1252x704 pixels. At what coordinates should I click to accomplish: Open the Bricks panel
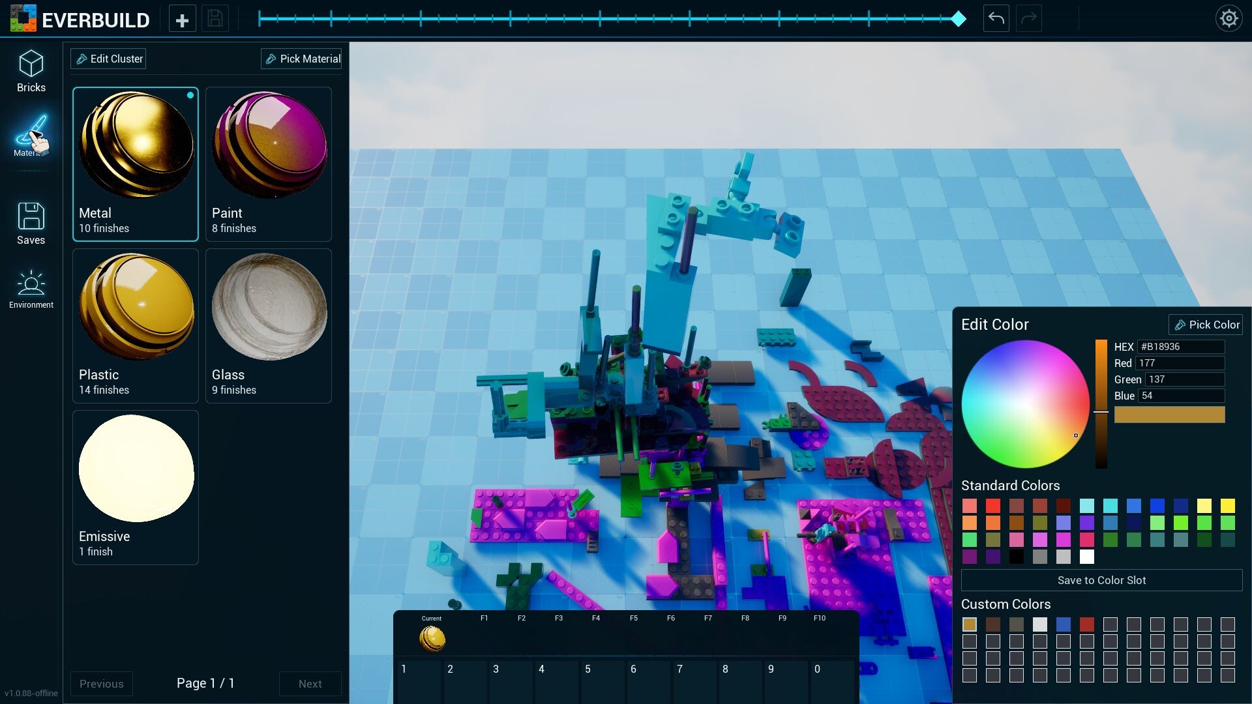(31, 72)
